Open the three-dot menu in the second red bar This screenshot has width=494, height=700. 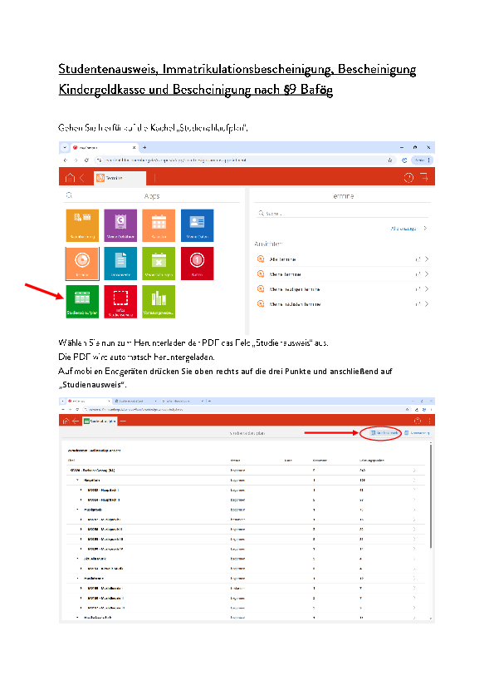(429, 421)
